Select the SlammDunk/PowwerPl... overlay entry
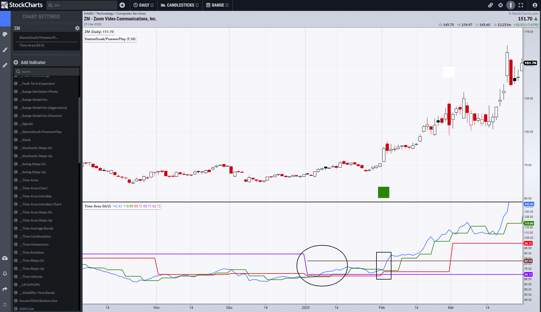541x312 pixels. (x=39, y=38)
